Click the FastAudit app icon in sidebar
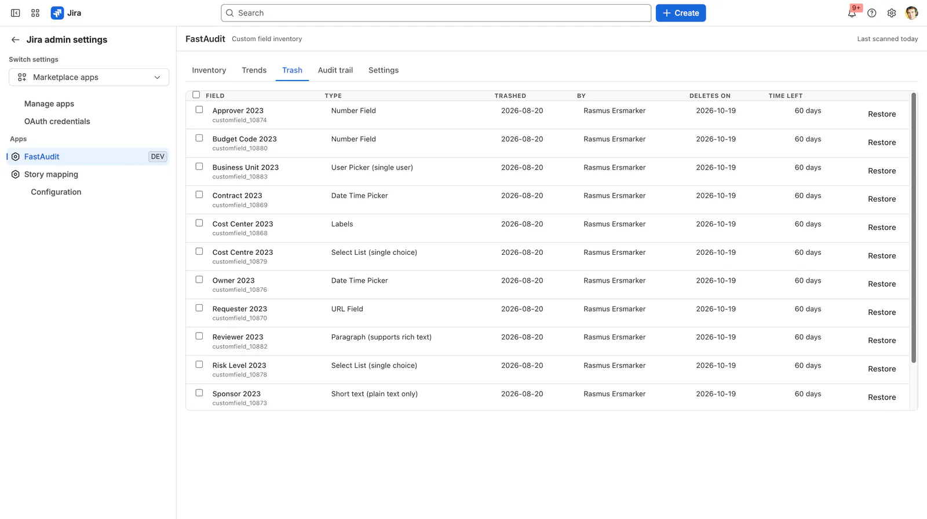Image resolution: width=927 pixels, height=519 pixels. point(16,156)
